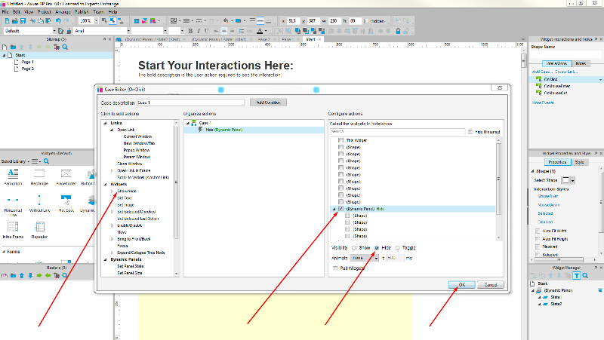Open the Animate 'none' dropdown
Screen dimensions: 604x340
click(365, 258)
